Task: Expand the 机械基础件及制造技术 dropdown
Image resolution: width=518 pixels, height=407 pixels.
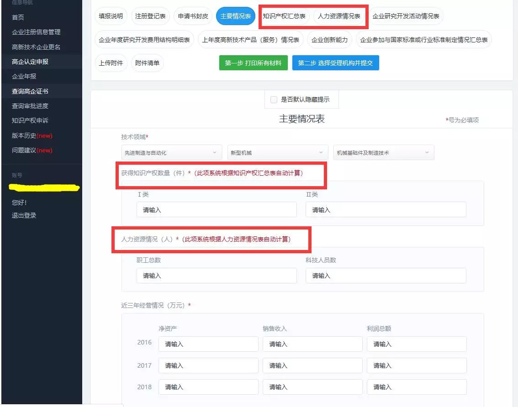Action: tap(384, 152)
